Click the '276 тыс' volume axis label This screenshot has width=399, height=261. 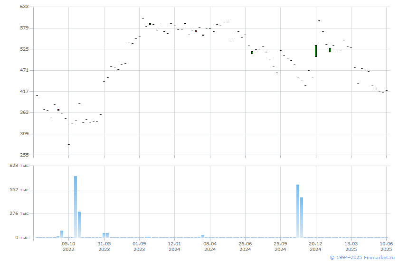[19, 214]
